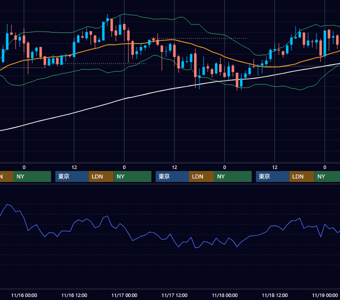Select the 東京 session bar on 11/17
The height and width of the screenshot is (300, 340).
tap(172, 176)
